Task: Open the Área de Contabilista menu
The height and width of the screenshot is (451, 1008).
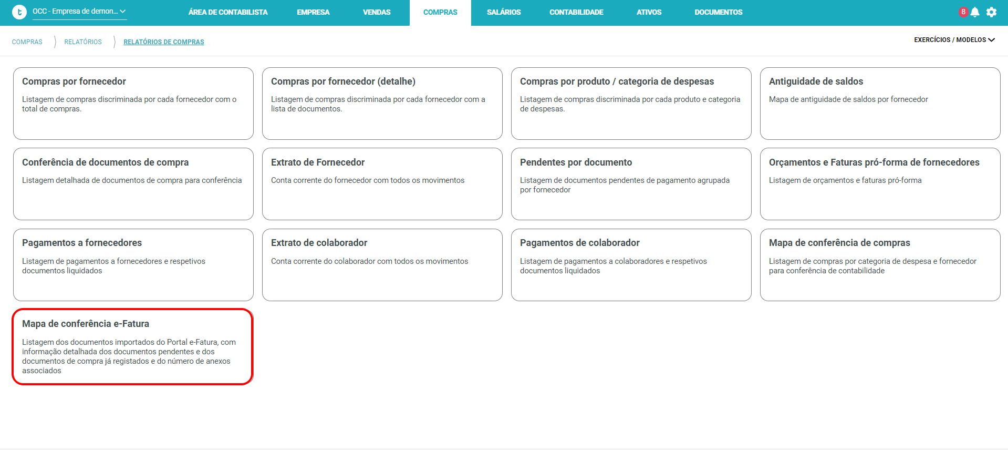Action: (228, 12)
